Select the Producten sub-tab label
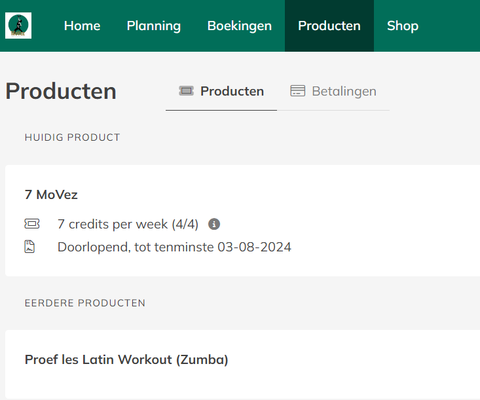 (232, 91)
